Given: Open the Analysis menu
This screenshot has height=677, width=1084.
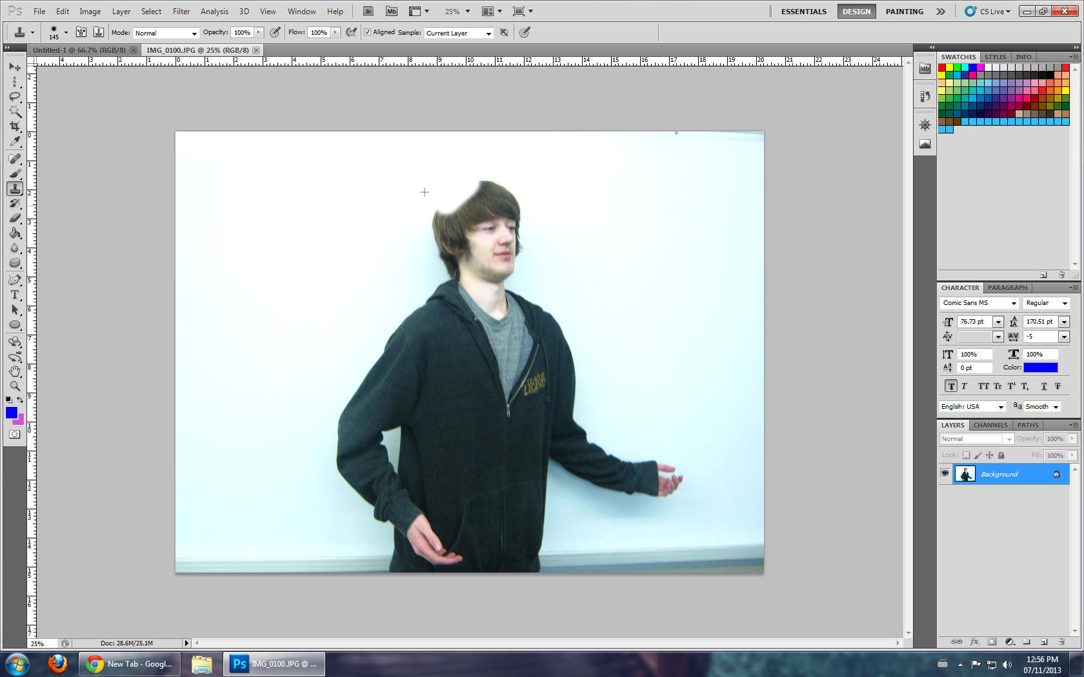Looking at the screenshot, I should pyautogui.click(x=214, y=11).
